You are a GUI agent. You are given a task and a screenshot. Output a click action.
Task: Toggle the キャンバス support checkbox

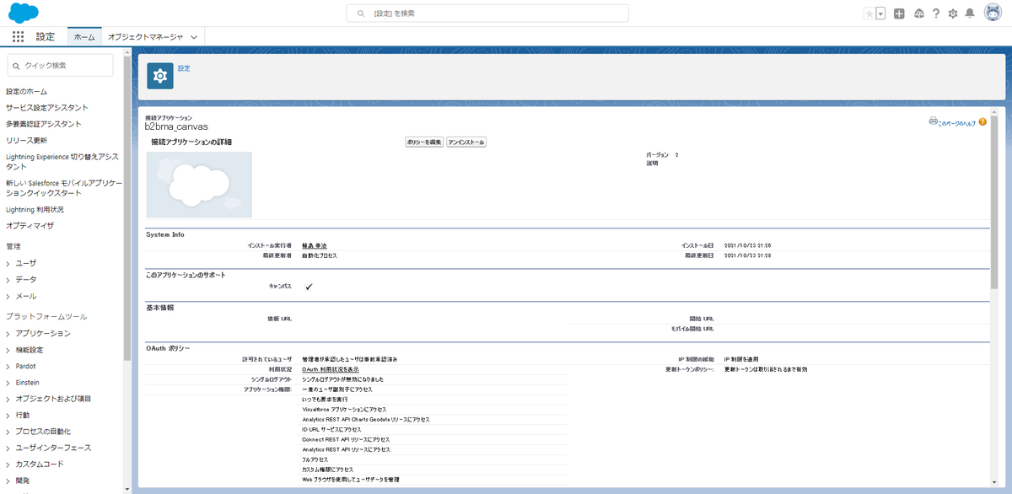[x=310, y=286]
